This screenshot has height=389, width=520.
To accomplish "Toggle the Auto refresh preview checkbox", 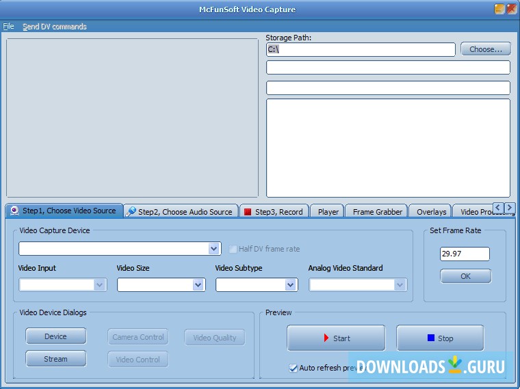I will point(293,368).
